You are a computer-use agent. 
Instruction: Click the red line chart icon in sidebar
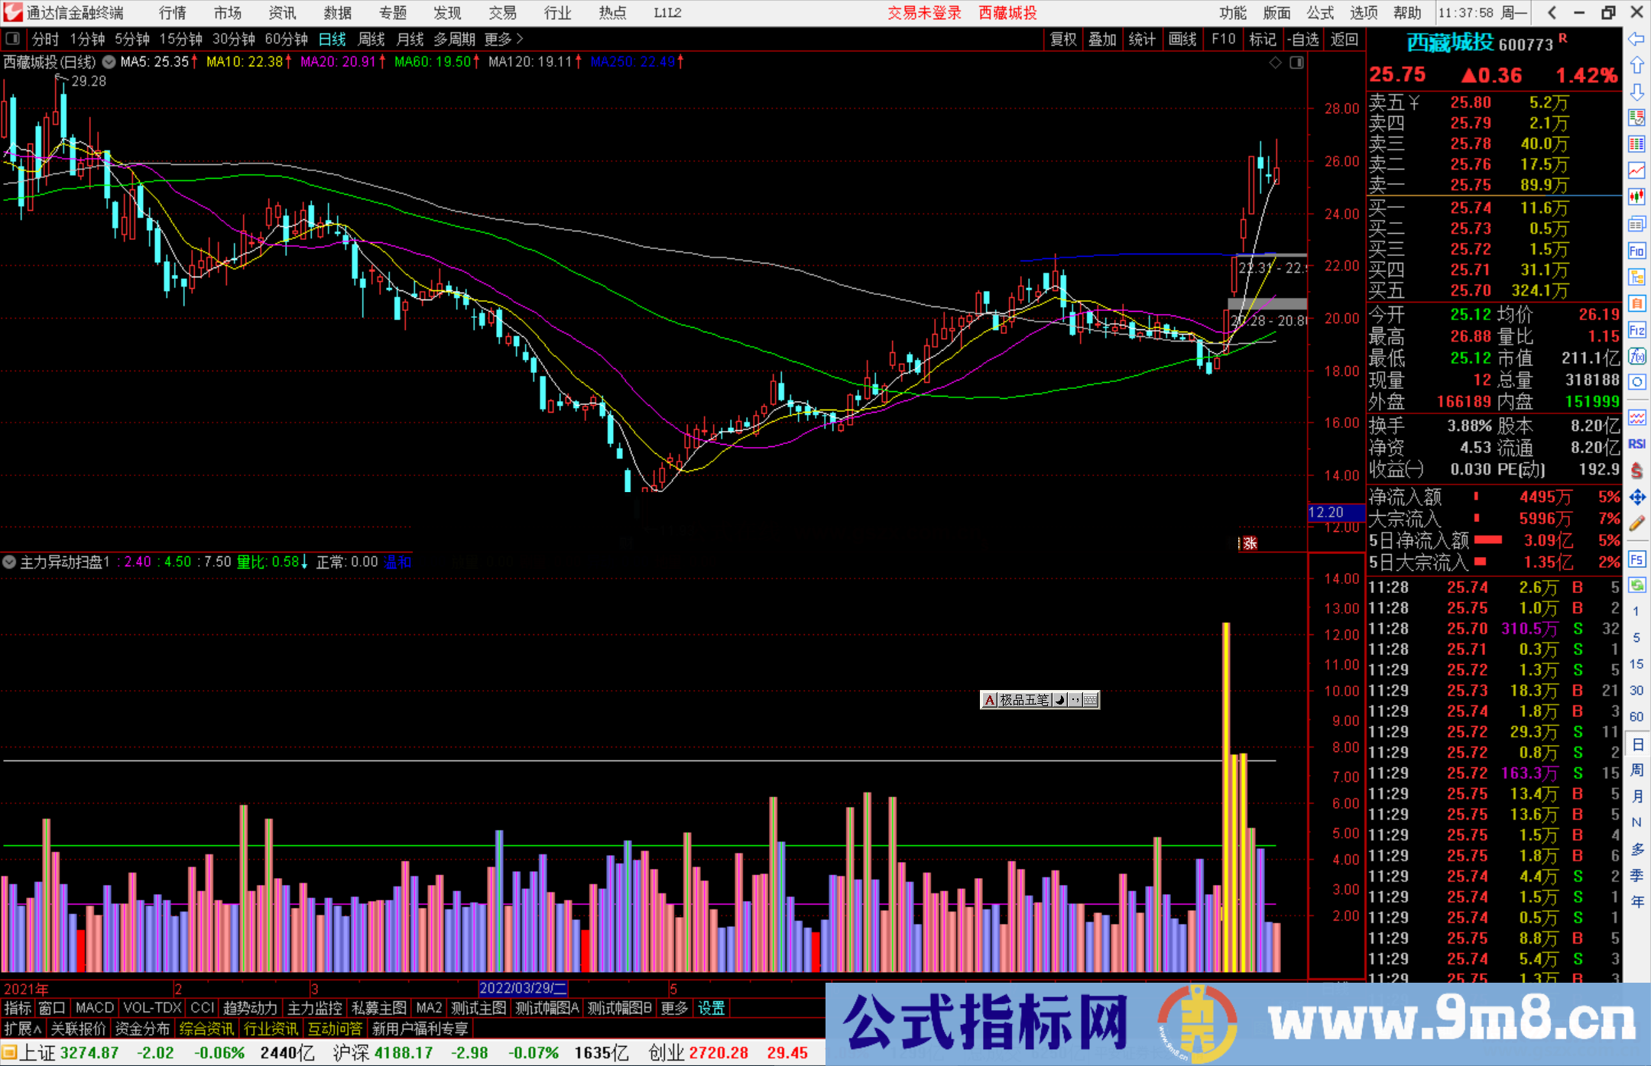(1636, 170)
